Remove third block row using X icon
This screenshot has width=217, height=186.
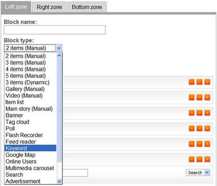tap(207, 113)
